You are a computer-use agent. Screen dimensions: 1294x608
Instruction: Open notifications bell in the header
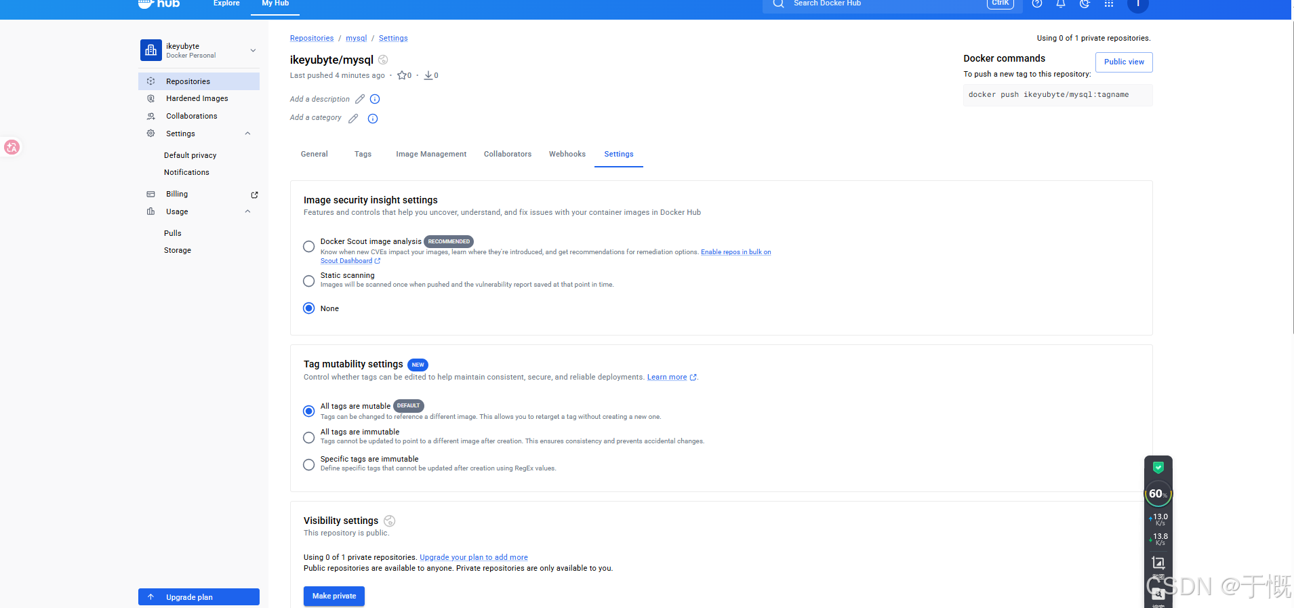click(x=1061, y=3)
